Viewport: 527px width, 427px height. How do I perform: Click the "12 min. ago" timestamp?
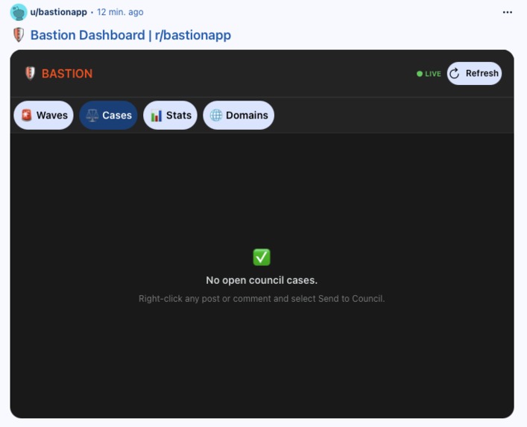120,12
